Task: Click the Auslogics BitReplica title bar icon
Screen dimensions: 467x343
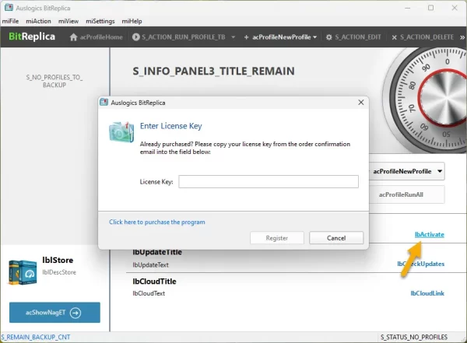Action: 9,8
